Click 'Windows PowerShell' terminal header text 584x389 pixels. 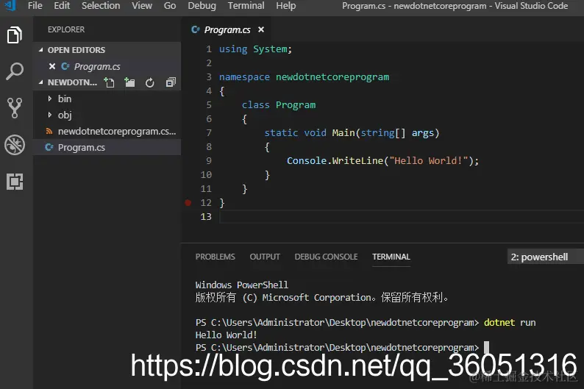pyautogui.click(x=242, y=285)
